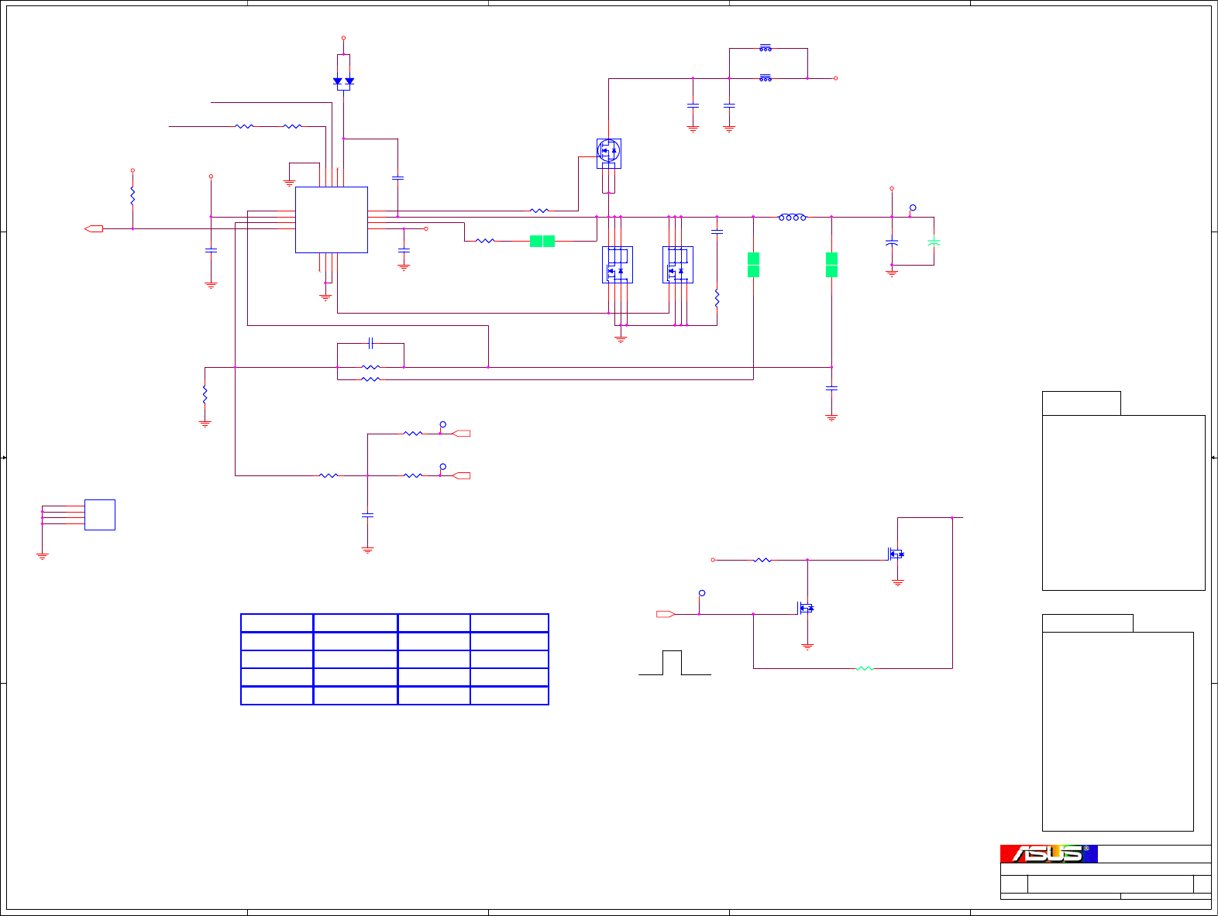This screenshot has width=1218, height=916.
Task: Select the blue polarized output capacitor
Action: 892,243
